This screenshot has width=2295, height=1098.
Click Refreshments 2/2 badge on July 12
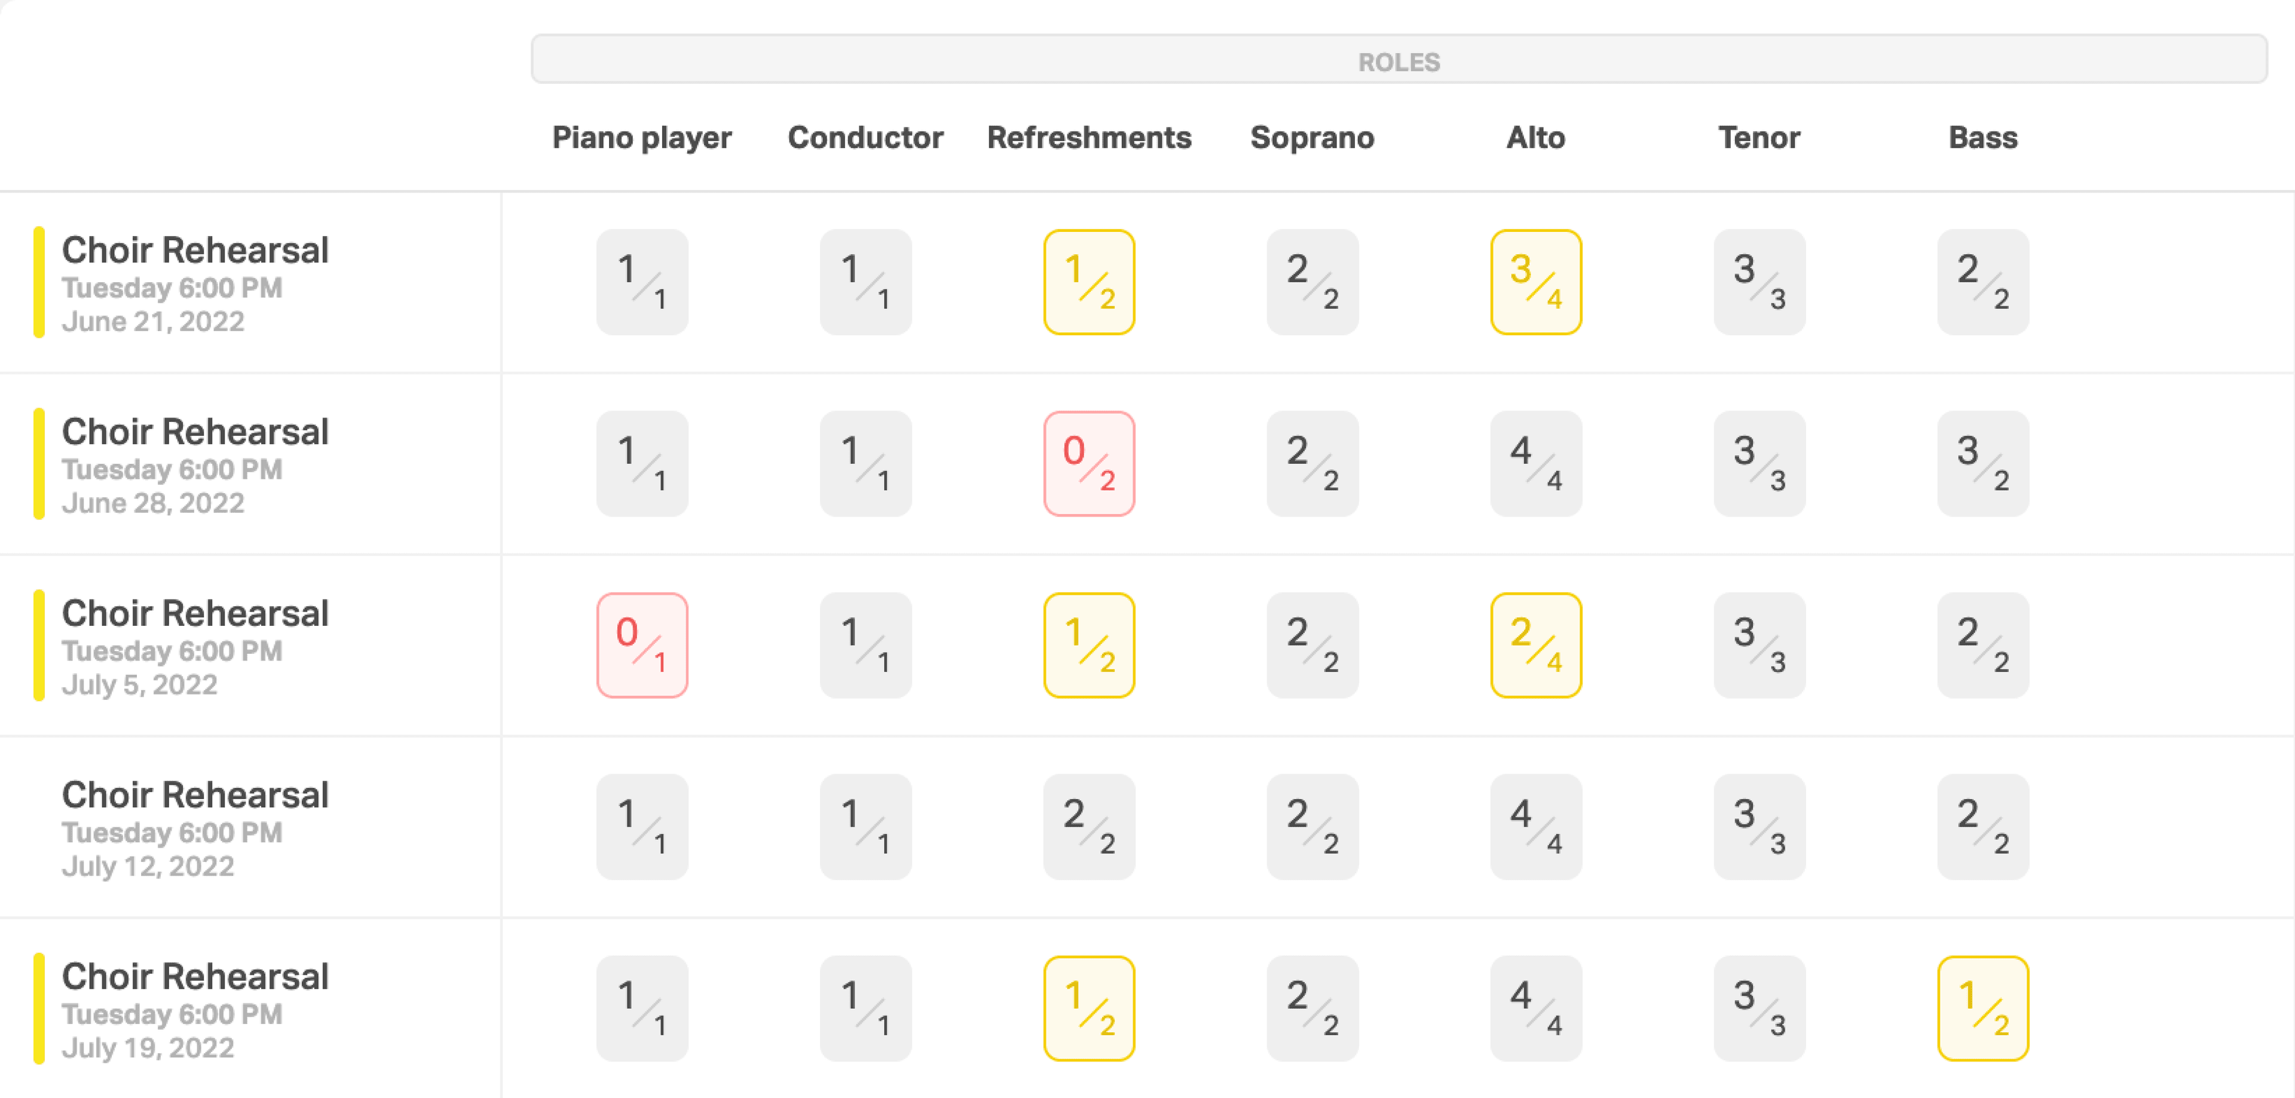click(1089, 827)
